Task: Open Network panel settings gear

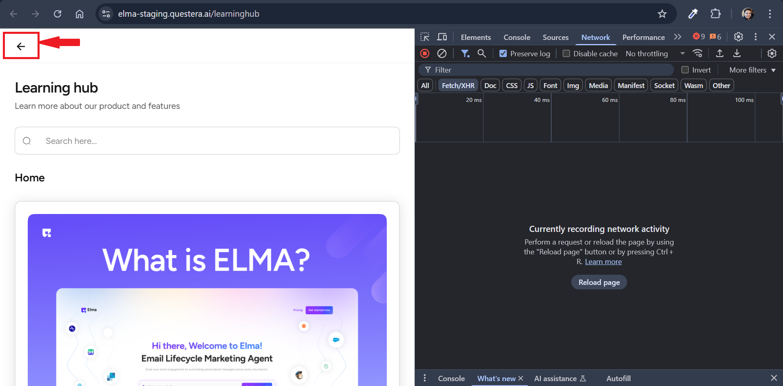Action: pyautogui.click(x=772, y=53)
